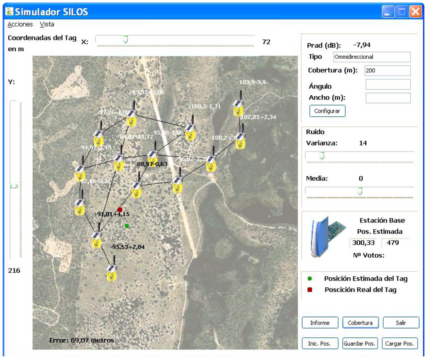Click the Cargar Pos. button
The width and height of the screenshot is (427, 359).
click(x=399, y=344)
